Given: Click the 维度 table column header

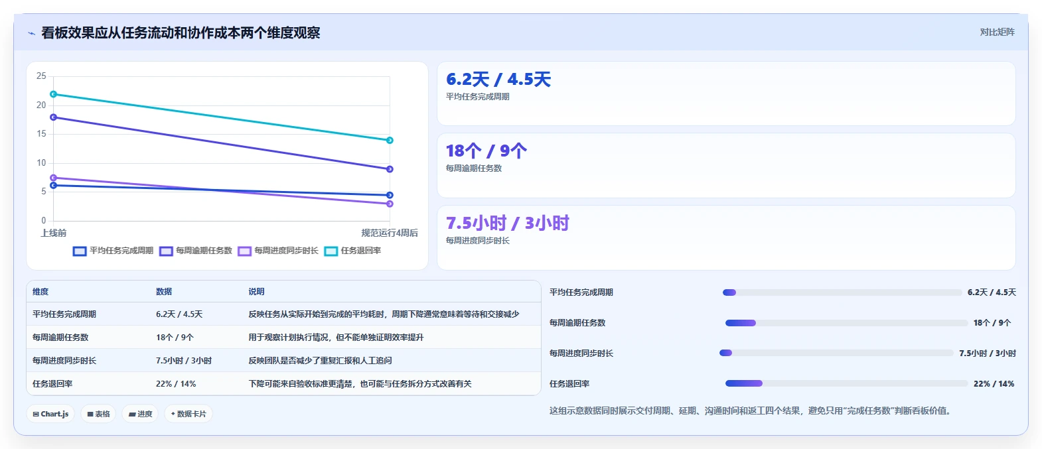Looking at the screenshot, I should pos(40,292).
